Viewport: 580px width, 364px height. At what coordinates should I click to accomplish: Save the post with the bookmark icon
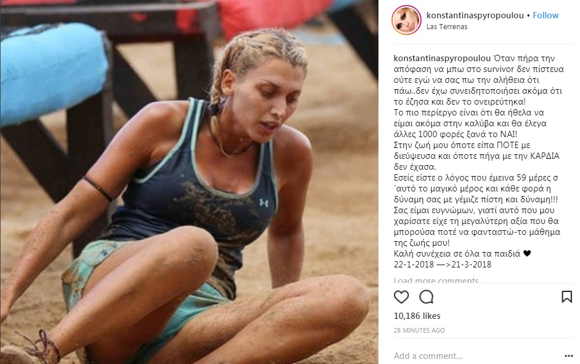567,297
